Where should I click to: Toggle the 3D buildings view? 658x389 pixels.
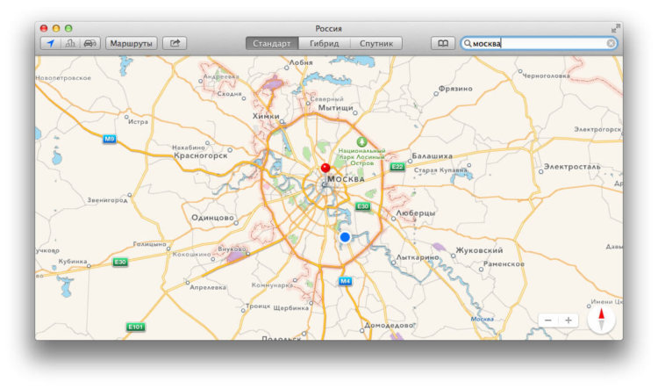pos(70,43)
